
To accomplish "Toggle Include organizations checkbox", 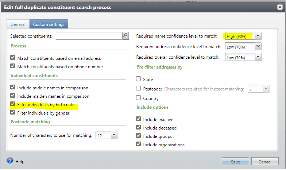I will tap(139, 144).
